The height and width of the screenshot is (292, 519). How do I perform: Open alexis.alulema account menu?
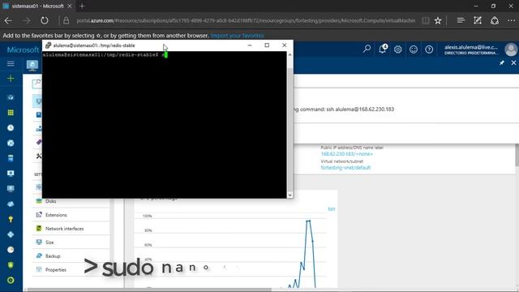[x=481, y=49]
